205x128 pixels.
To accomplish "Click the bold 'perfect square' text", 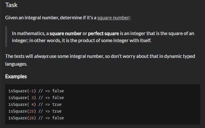I will [x=103, y=33].
